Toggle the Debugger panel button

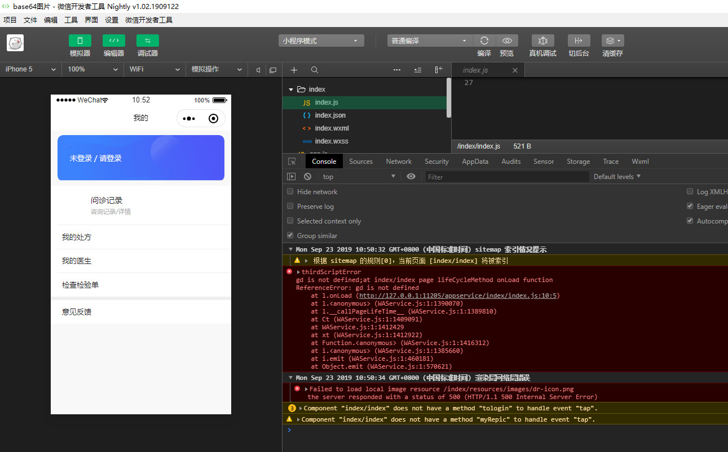(148, 41)
